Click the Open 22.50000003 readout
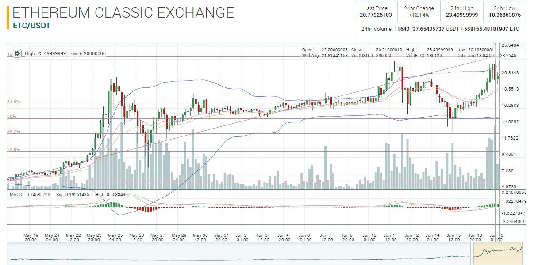The width and height of the screenshot is (534, 265). (x=325, y=49)
